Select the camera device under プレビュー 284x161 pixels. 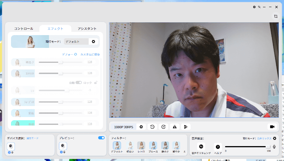[x=63, y=146]
